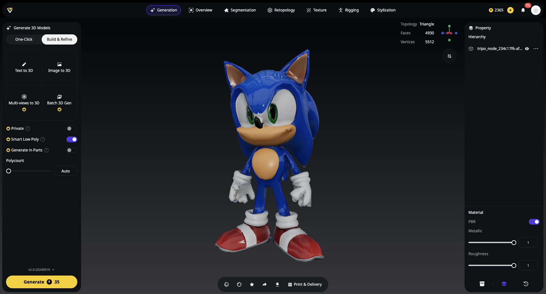
Task: Click the Metallic slider handle
Action: [514, 242]
